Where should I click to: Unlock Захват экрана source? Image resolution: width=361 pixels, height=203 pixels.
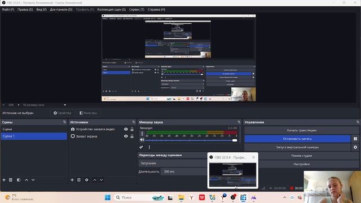coord(132,136)
